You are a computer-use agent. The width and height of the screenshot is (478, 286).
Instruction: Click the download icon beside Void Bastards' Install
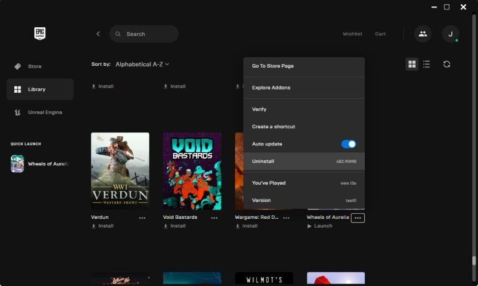[x=166, y=226]
